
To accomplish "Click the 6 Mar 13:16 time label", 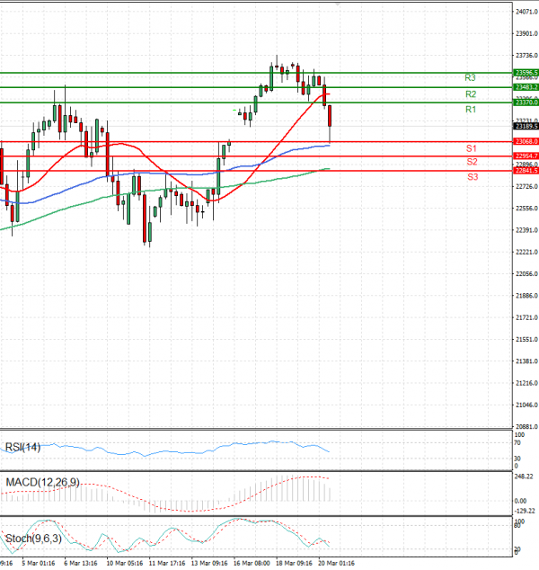I will 81,563.
